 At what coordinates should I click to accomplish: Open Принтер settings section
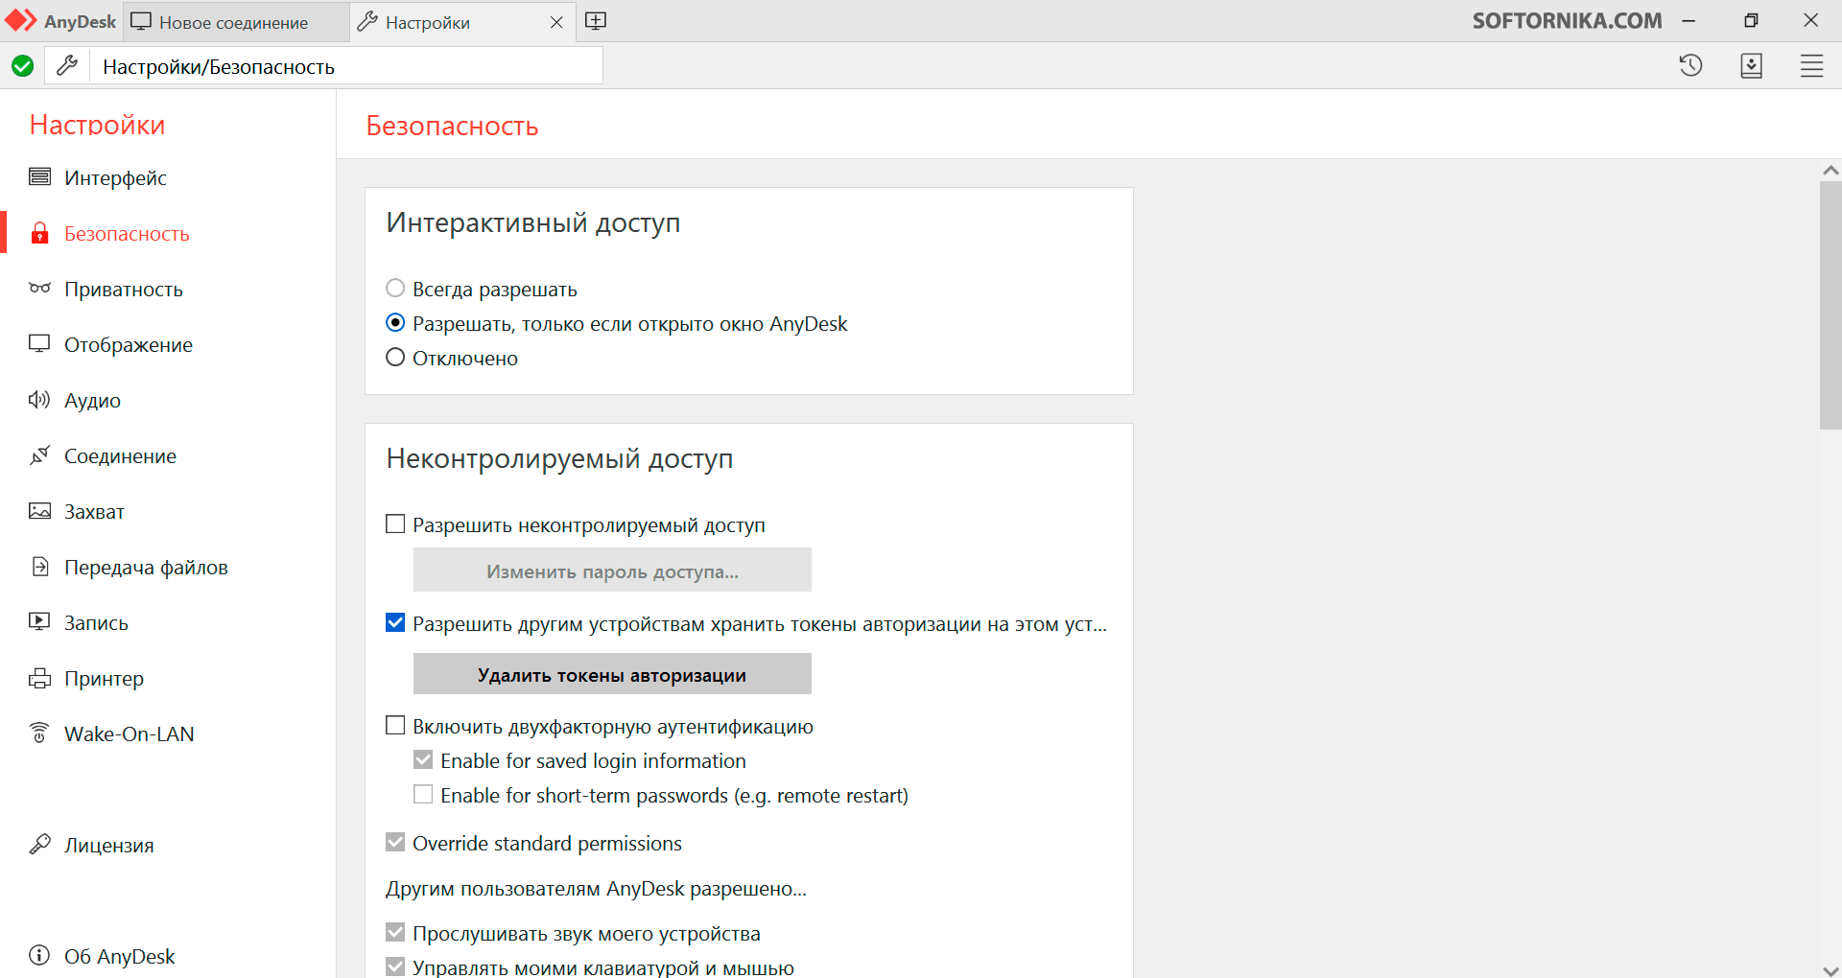pos(104,678)
